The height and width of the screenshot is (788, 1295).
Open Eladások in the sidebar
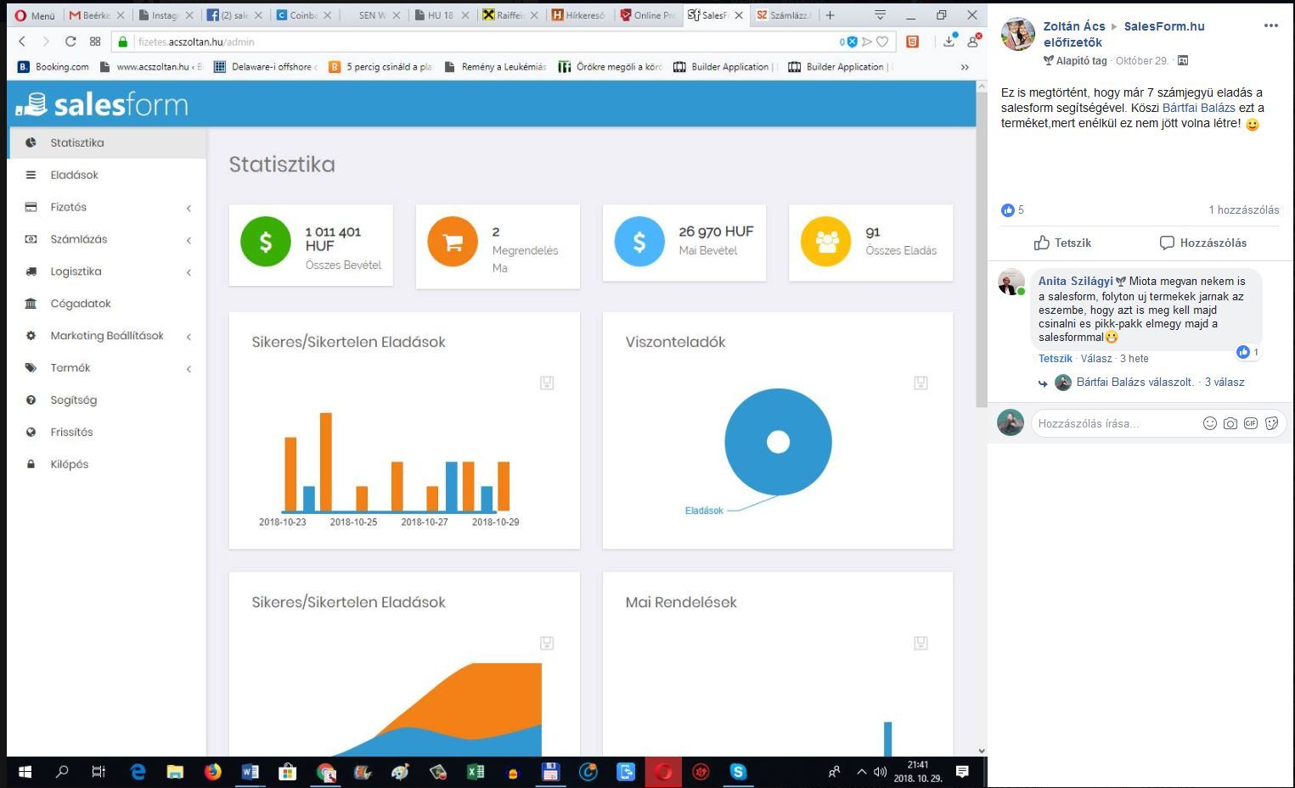pos(74,175)
